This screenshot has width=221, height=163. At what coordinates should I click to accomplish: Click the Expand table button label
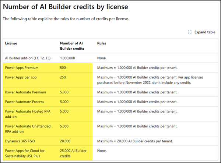(205, 32)
